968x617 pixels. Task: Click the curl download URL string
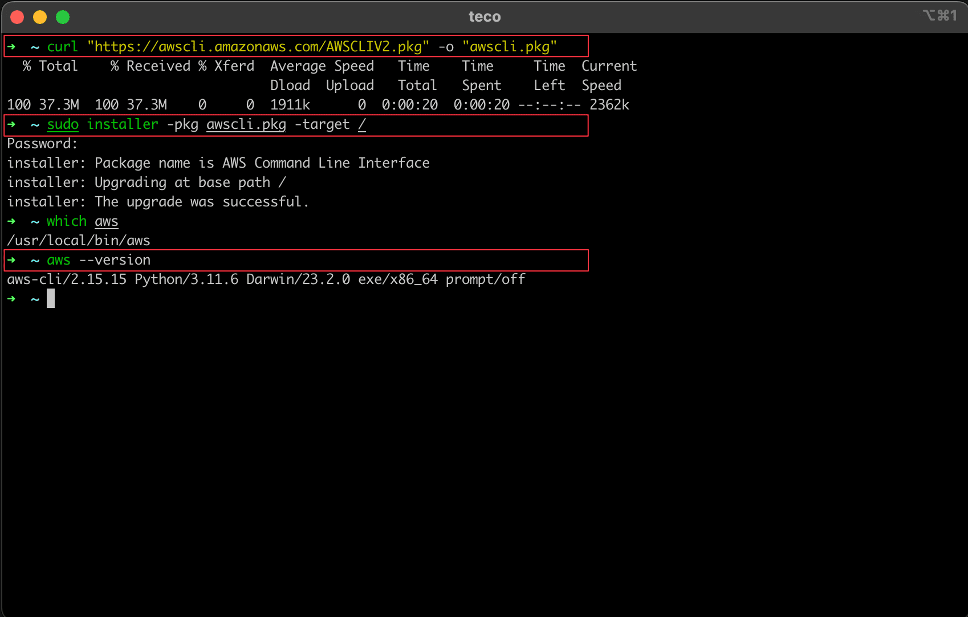pyautogui.click(x=258, y=47)
